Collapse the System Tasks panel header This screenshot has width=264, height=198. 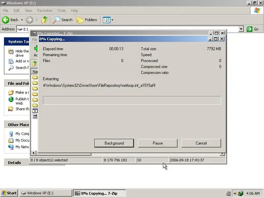16,42
